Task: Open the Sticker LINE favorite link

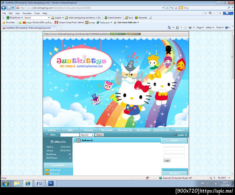Action: pyautogui.click(x=38, y=22)
